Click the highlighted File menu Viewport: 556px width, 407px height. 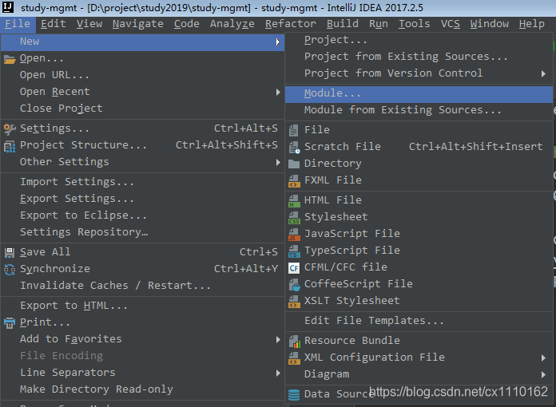[x=18, y=24]
